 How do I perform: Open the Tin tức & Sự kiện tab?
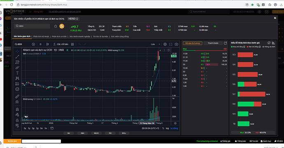[x=100, y=36]
